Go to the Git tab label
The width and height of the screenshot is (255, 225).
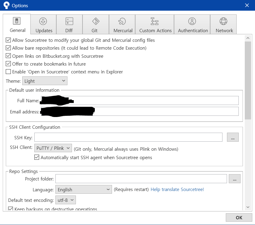click(x=95, y=31)
